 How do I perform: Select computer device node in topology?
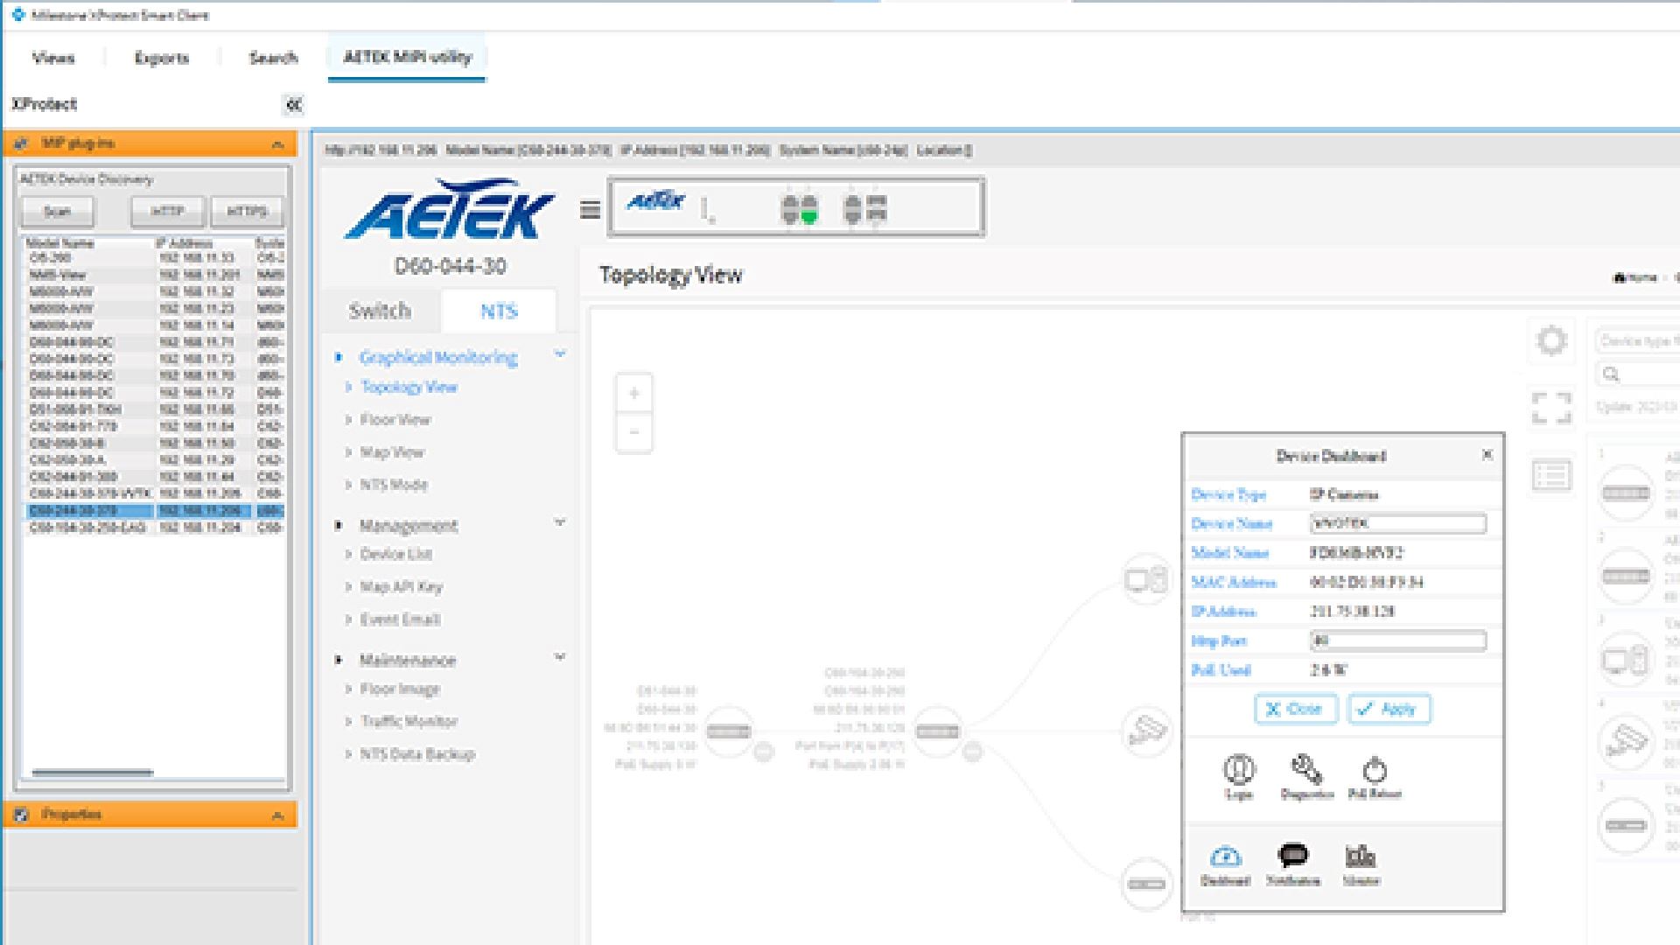pos(1146,579)
